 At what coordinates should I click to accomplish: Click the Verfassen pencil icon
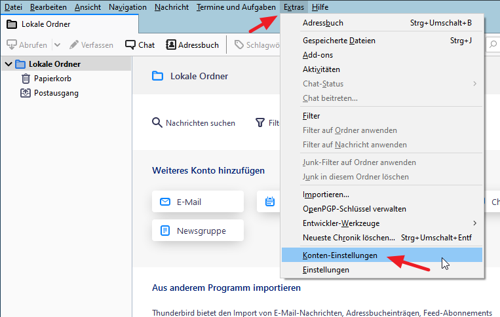click(x=74, y=45)
